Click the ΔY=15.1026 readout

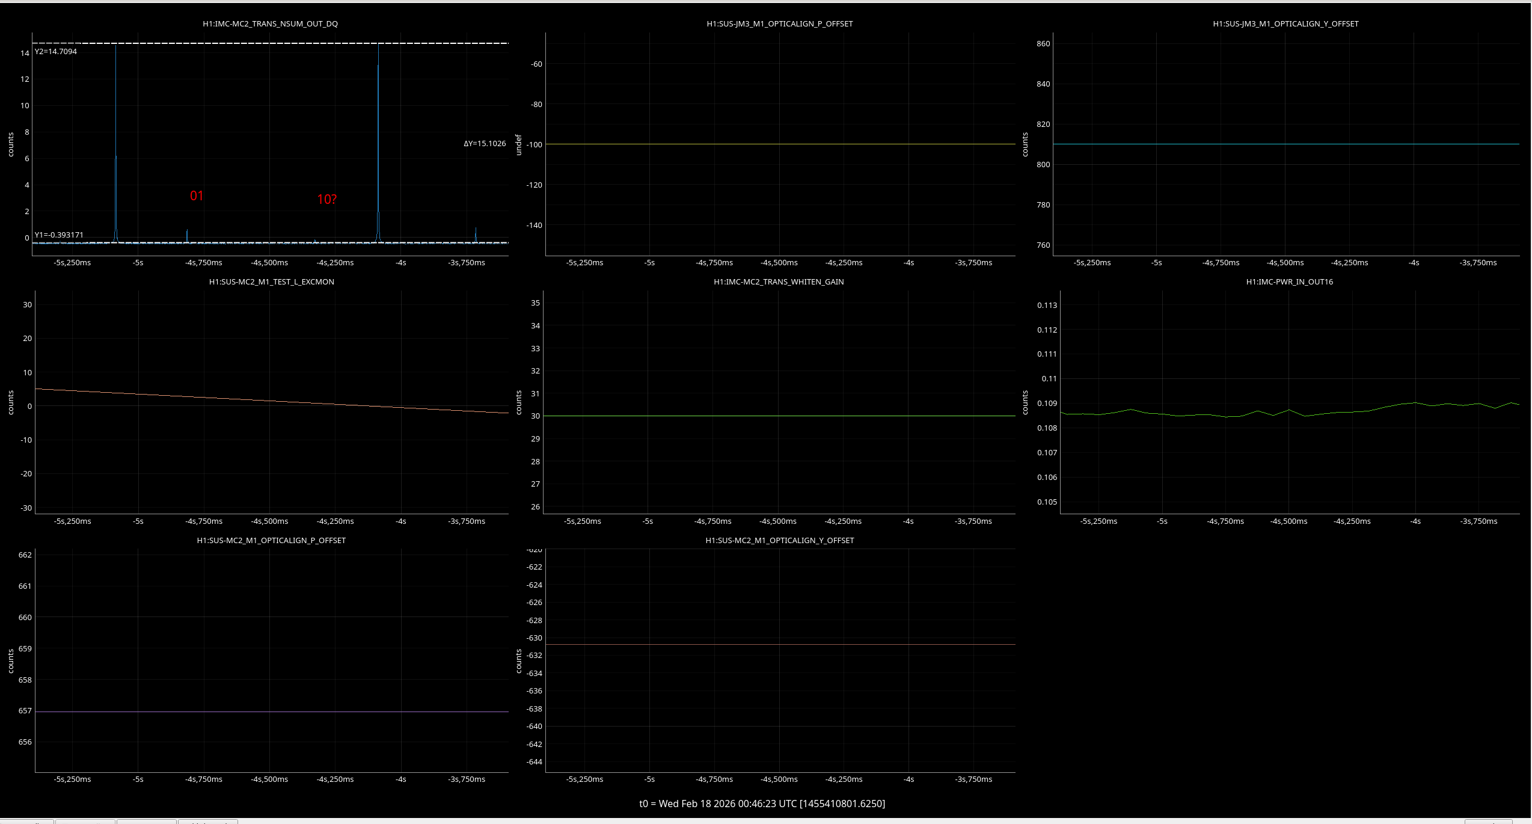(x=485, y=144)
